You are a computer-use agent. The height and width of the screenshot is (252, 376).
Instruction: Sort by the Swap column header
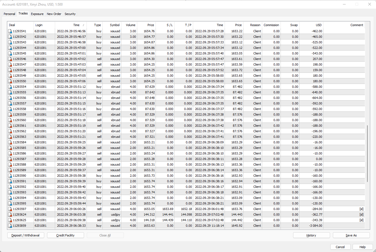(290, 25)
